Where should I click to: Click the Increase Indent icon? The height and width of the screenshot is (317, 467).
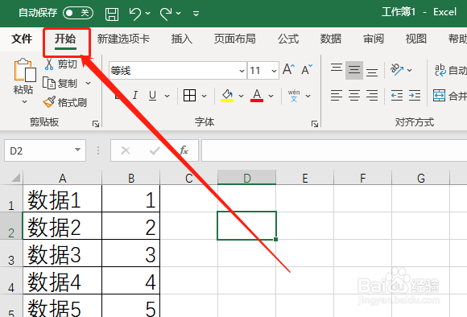tap(415, 96)
